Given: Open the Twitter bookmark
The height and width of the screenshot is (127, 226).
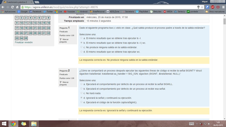Looking at the screenshot, I should [48, 11].
